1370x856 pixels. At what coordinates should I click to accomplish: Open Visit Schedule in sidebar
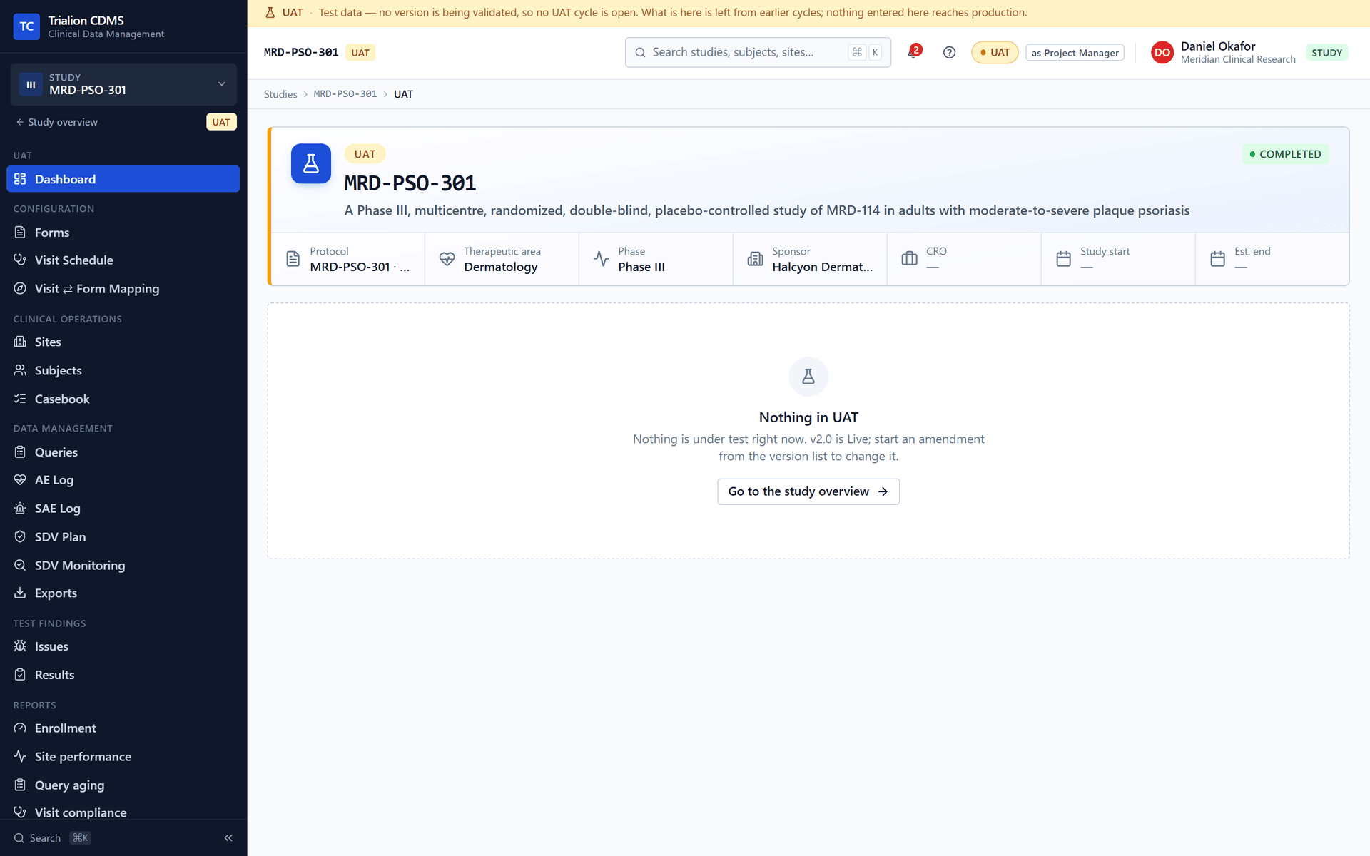(x=123, y=260)
